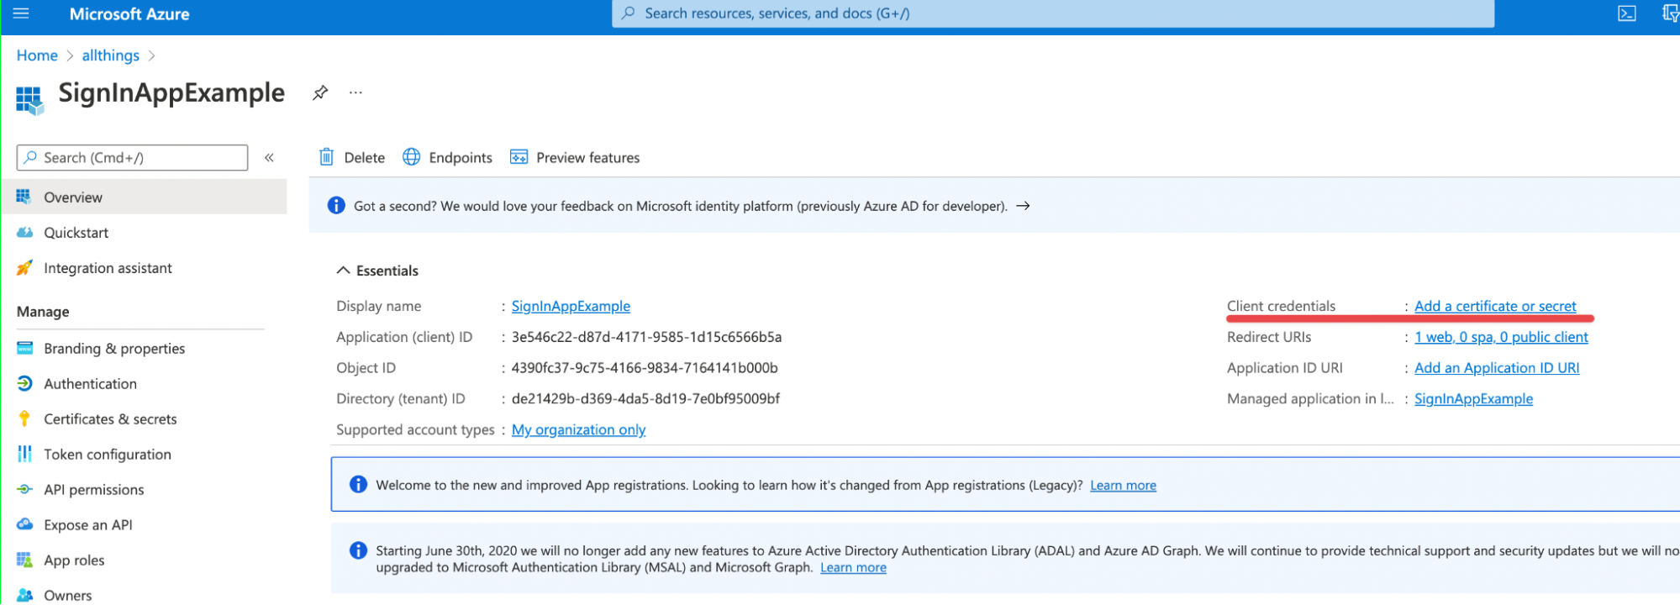
Task: Click the Owners people icon
Action: point(25,595)
